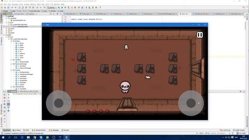Open Microsoft Edge from the taskbar

(22, 137)
